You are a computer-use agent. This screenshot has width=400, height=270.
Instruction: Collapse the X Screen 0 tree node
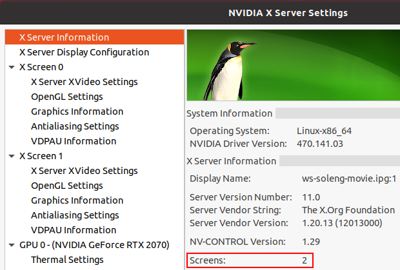(12, 67)
